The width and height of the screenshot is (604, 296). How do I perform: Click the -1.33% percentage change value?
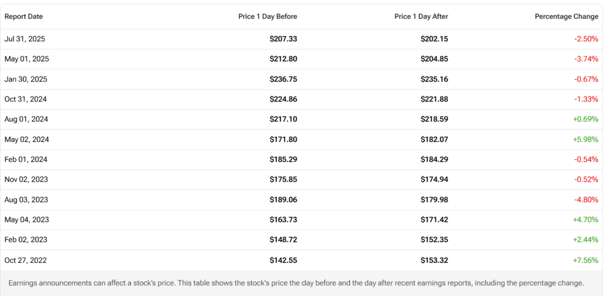tap(586, 99)
